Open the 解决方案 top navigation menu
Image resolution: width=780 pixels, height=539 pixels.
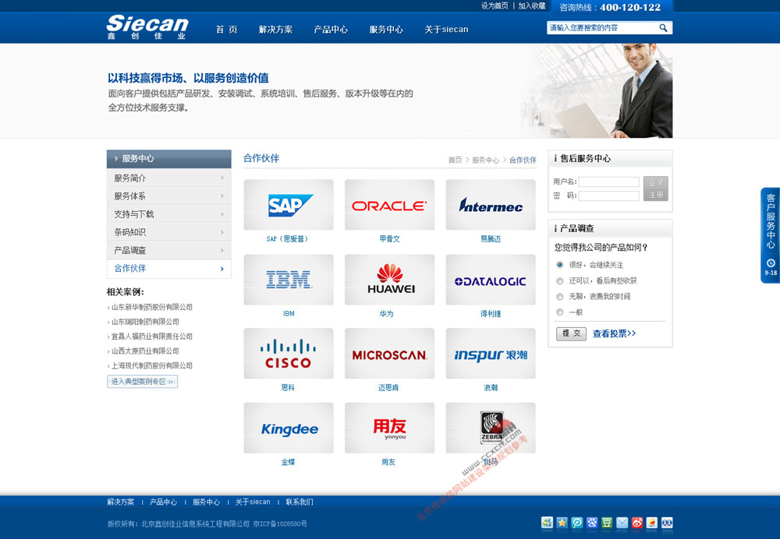275,30
